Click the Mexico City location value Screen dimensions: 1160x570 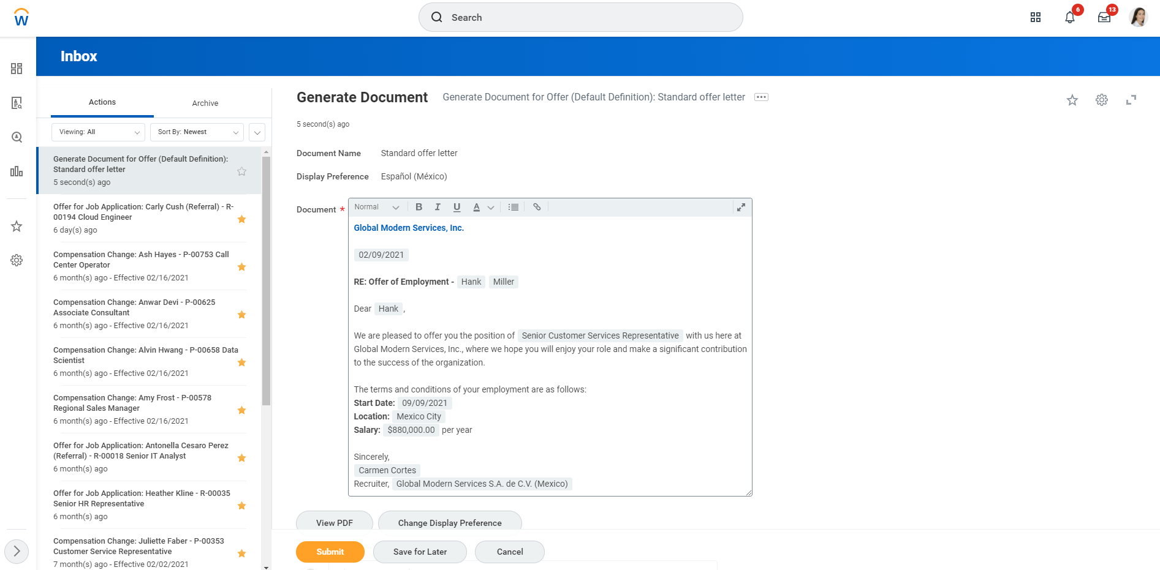[x=419, y=416]
